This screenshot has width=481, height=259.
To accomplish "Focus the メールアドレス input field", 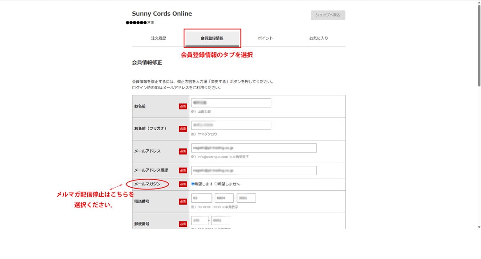I will tap(254, 148).
